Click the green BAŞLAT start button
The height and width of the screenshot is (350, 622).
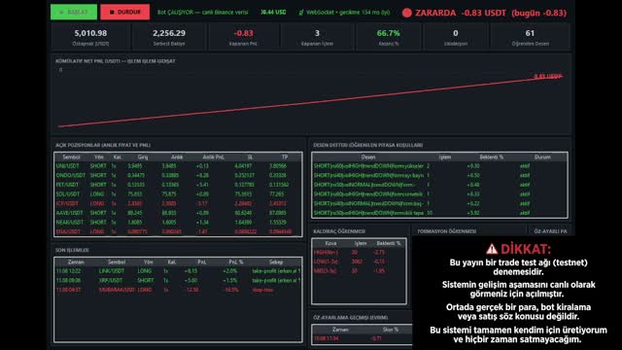74,12
